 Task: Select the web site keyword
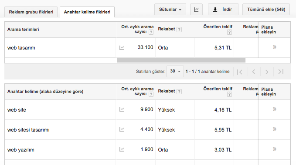point(17,110)
